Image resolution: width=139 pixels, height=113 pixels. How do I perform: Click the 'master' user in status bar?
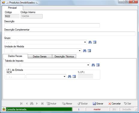click(97, 109)
